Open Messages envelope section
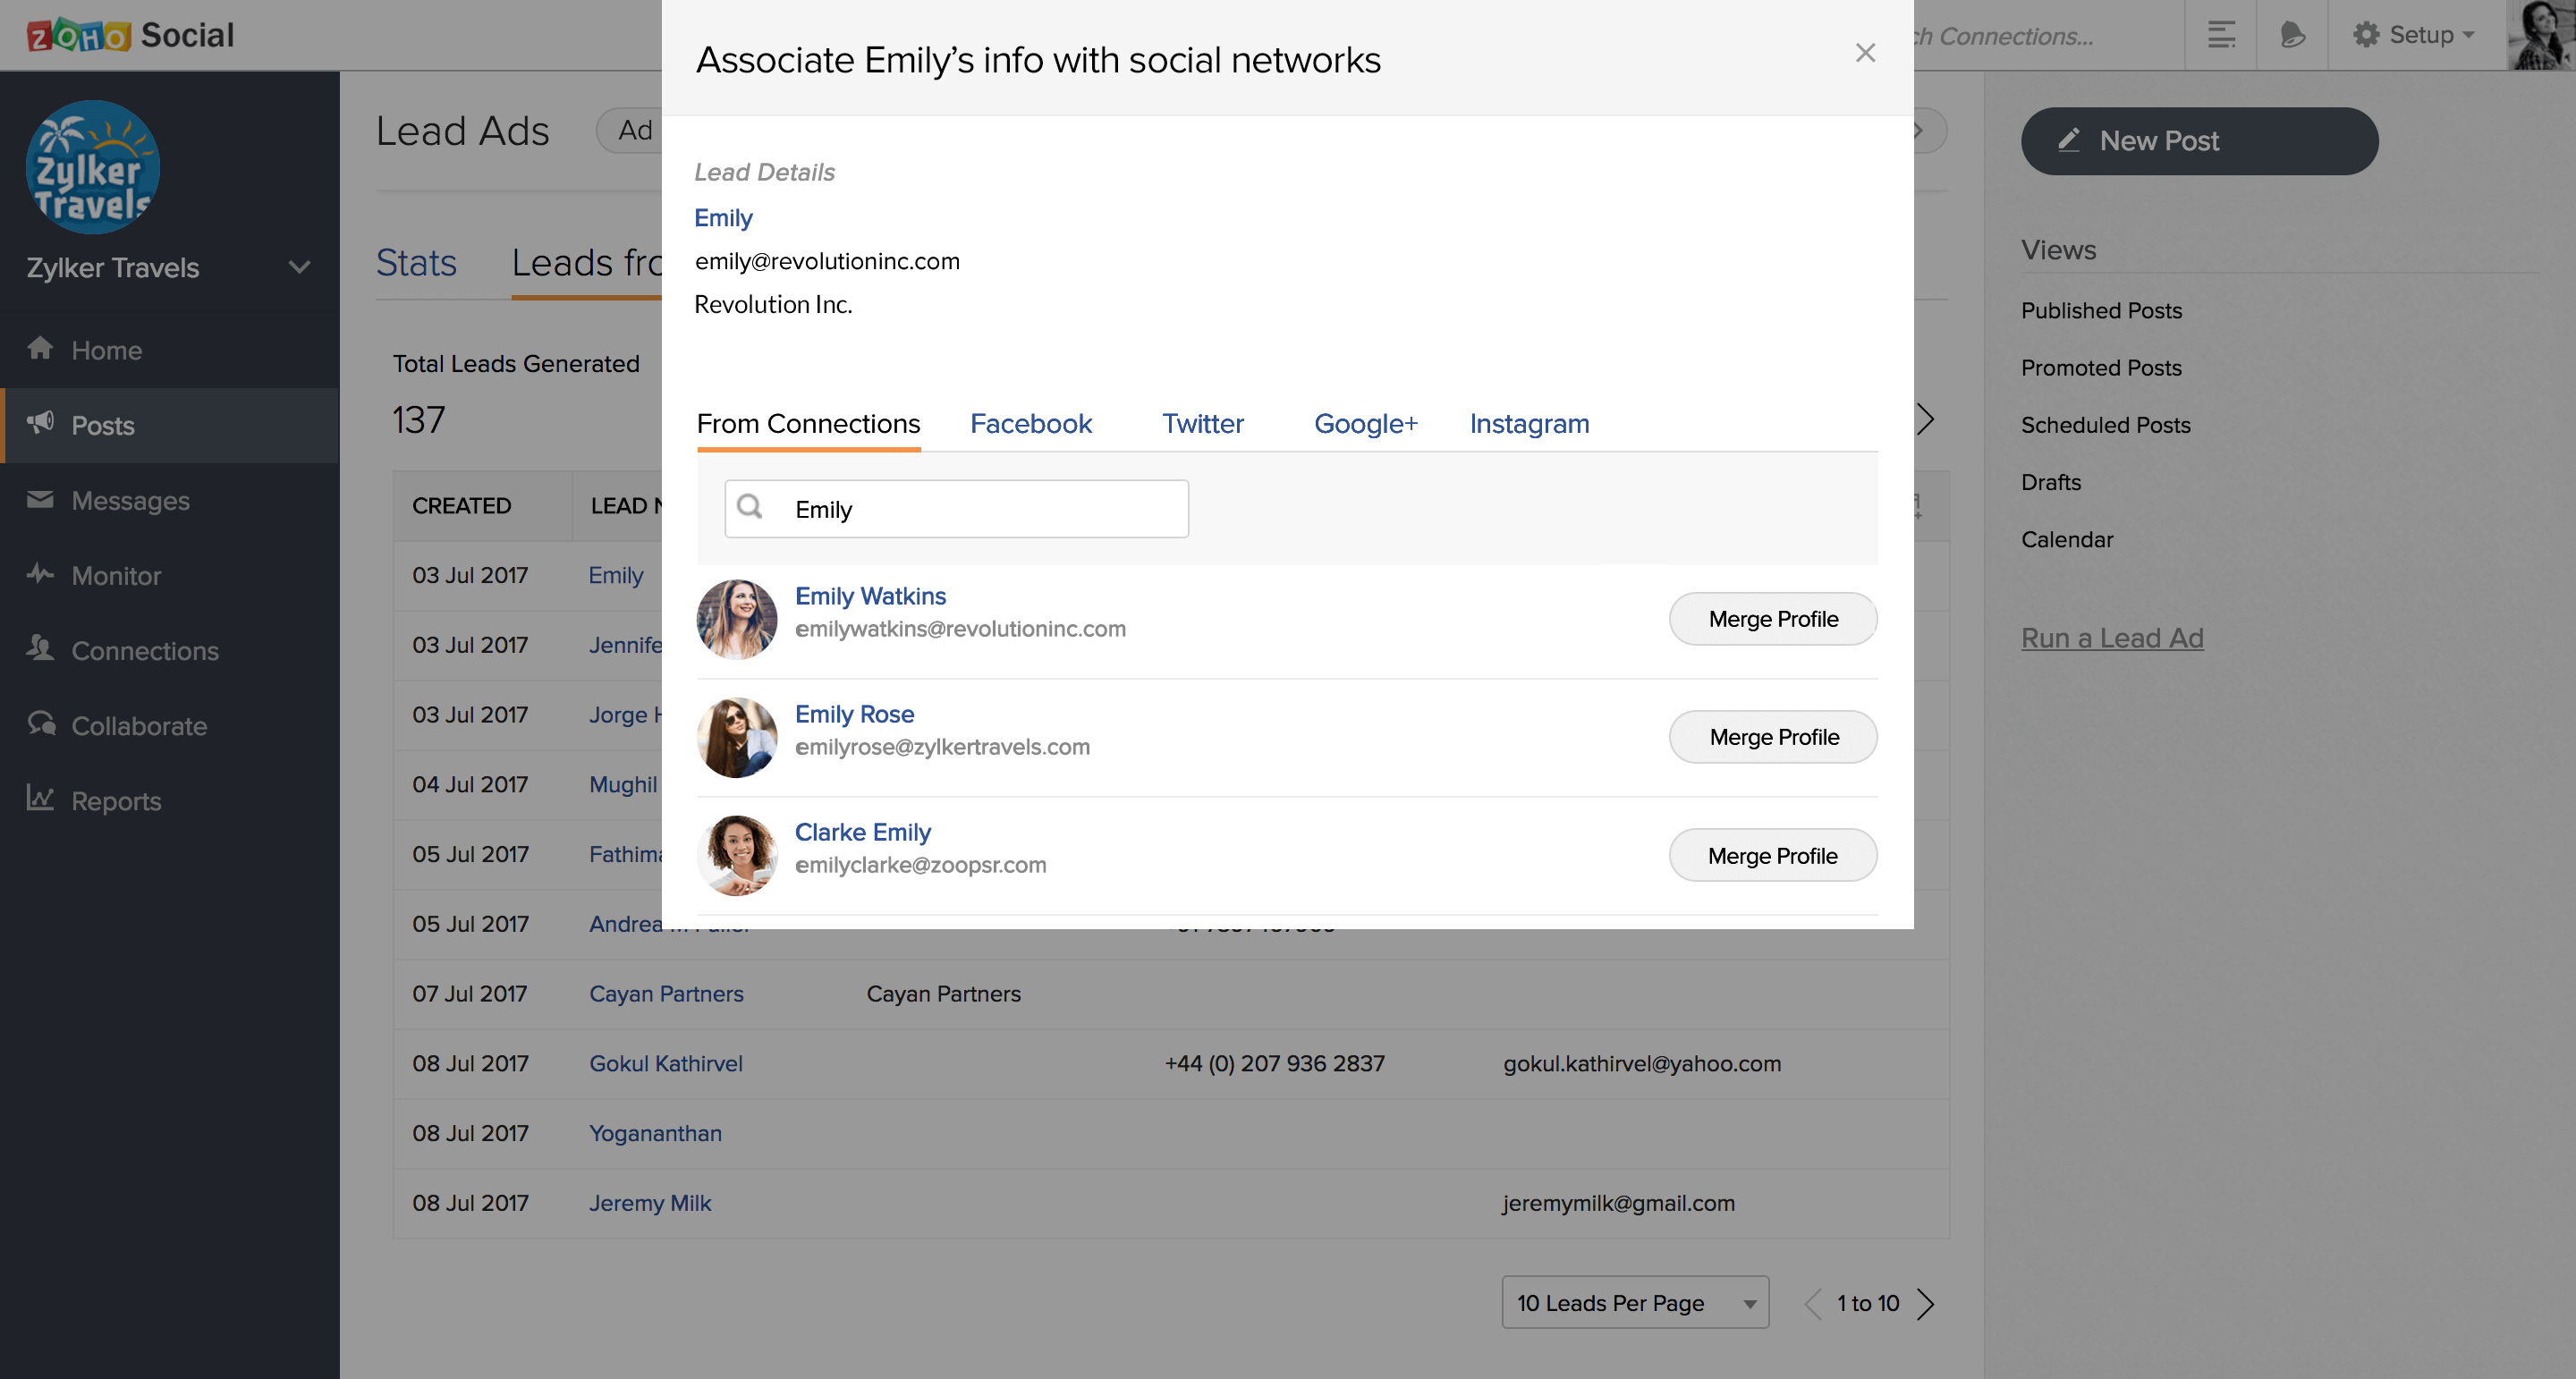Image resolution: width=2576 pixels, height=1379 pixels. pos(170,500)
